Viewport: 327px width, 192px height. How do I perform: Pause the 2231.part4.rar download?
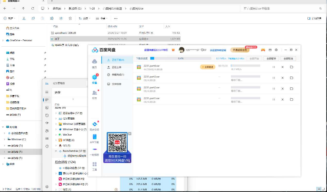274,67
